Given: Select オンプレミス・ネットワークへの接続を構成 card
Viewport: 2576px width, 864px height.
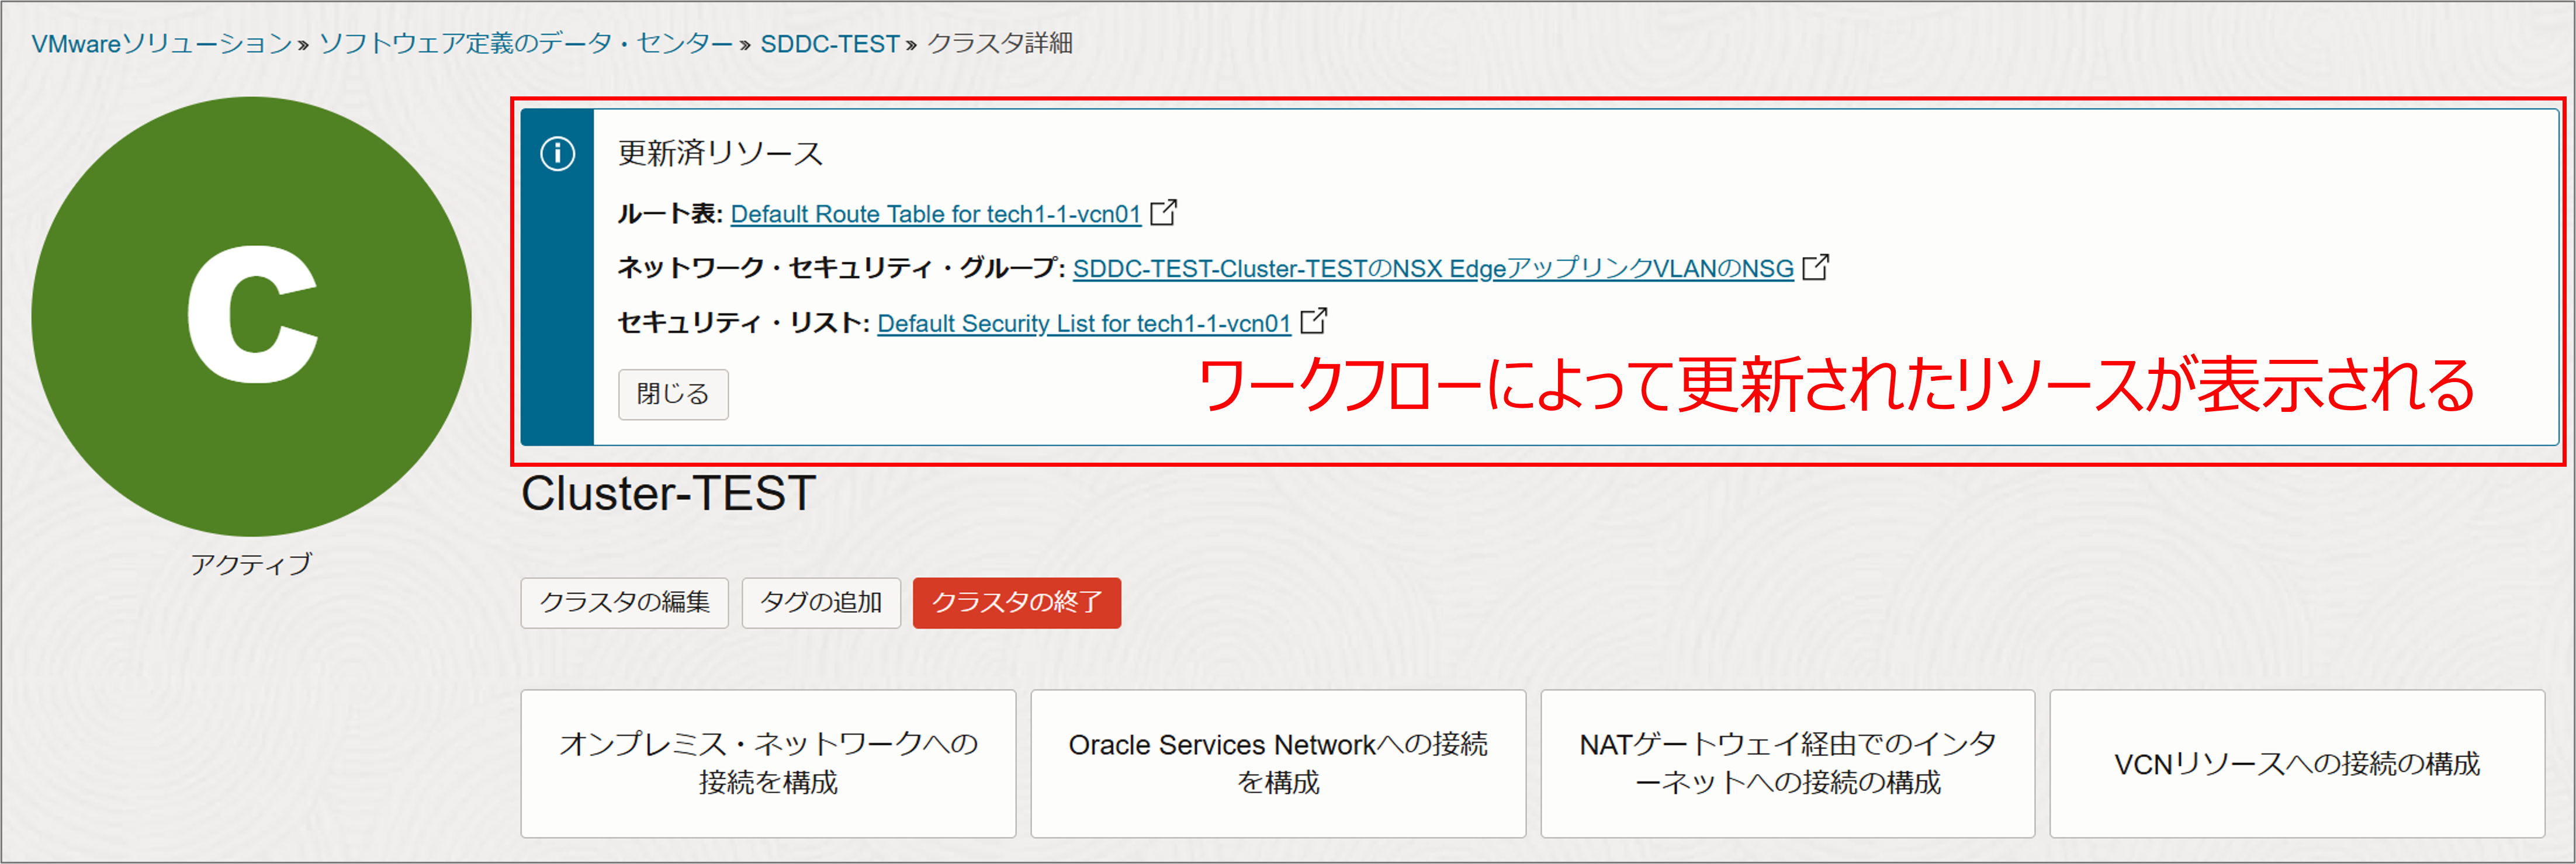Looking at the screenshot, I should (x=768, y=763).
